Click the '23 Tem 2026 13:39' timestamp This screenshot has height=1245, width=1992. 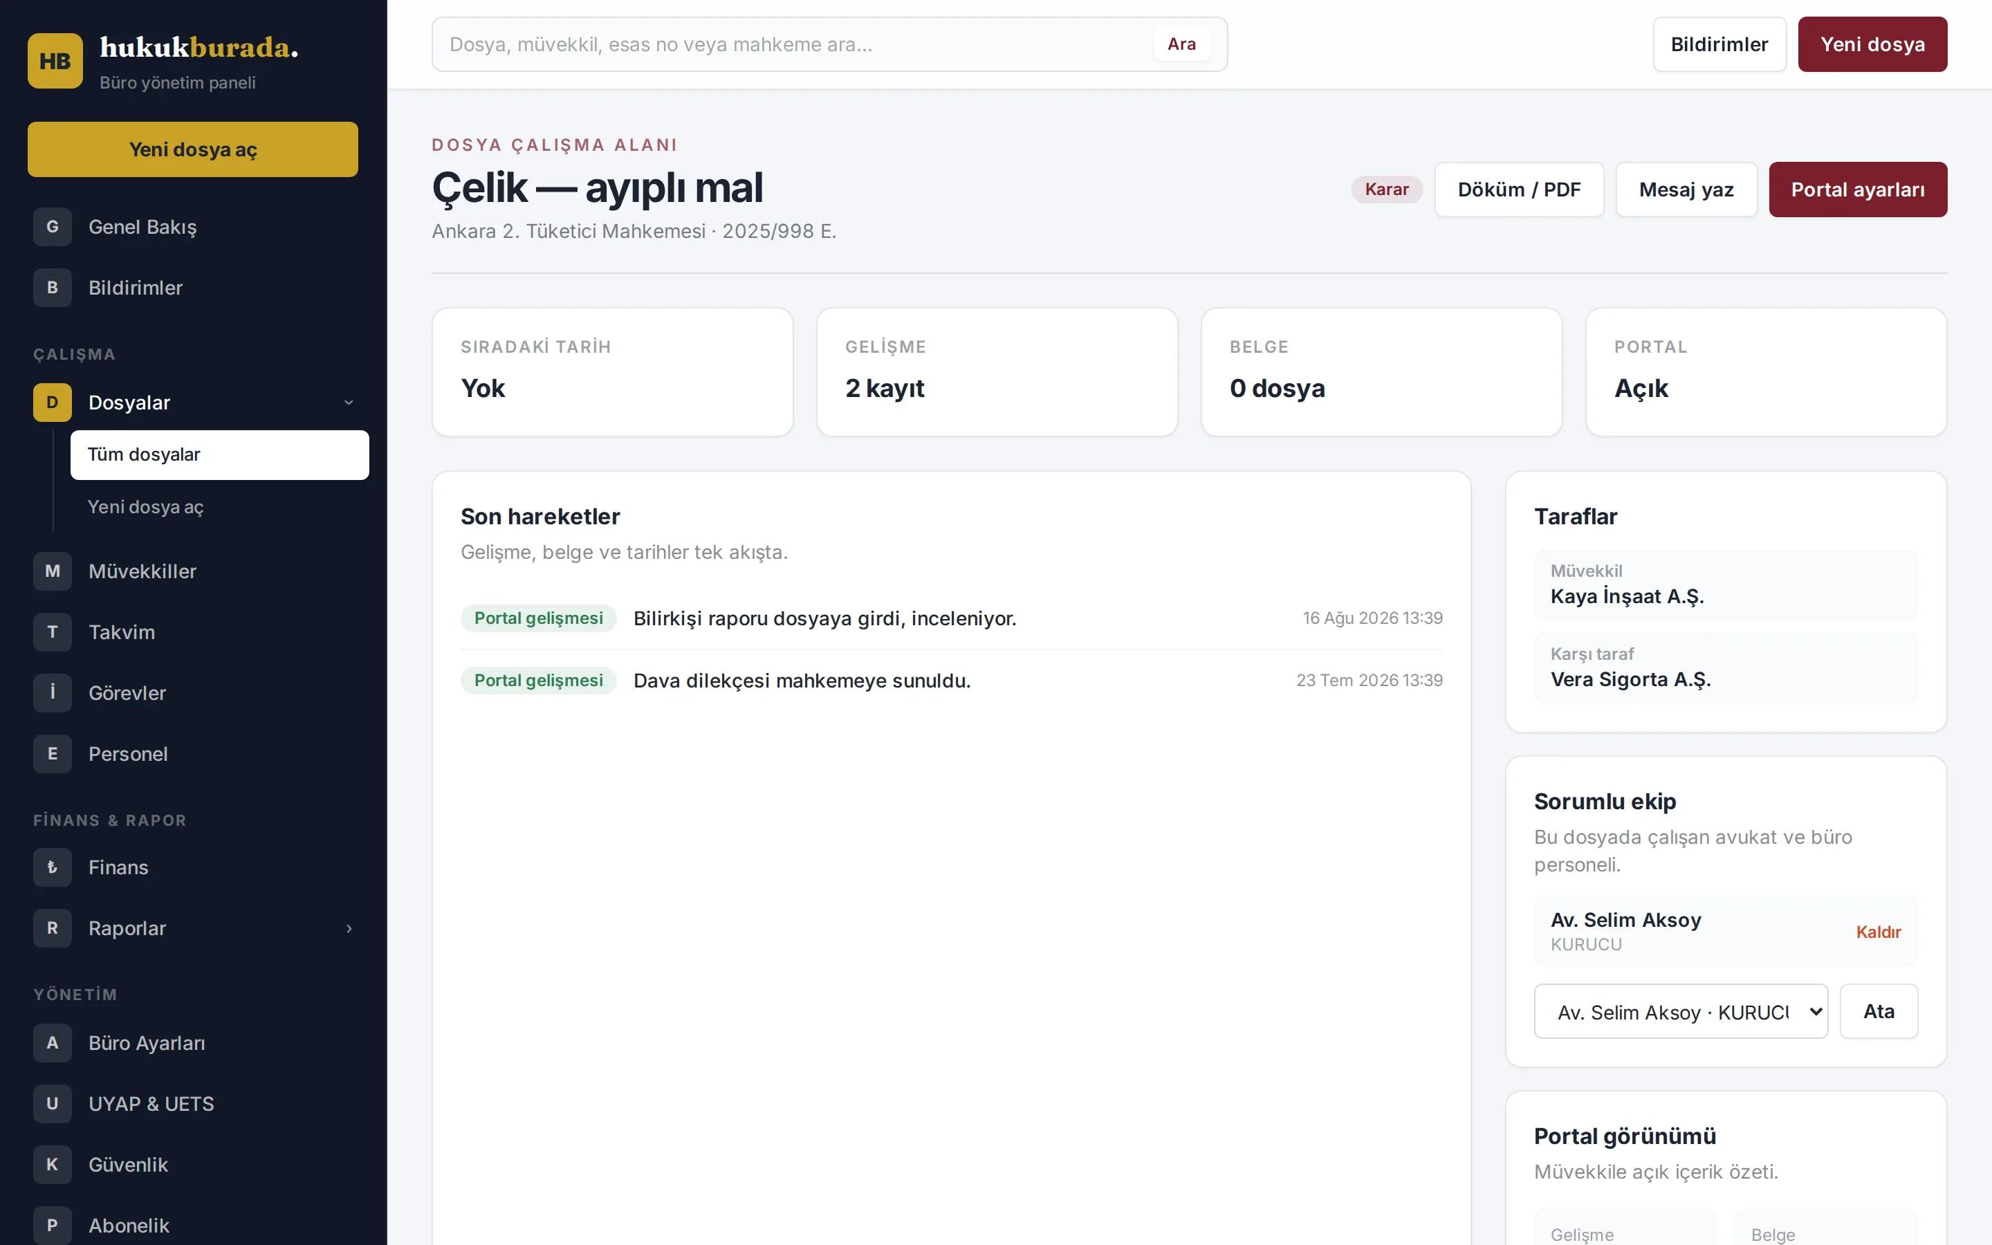1369,681
